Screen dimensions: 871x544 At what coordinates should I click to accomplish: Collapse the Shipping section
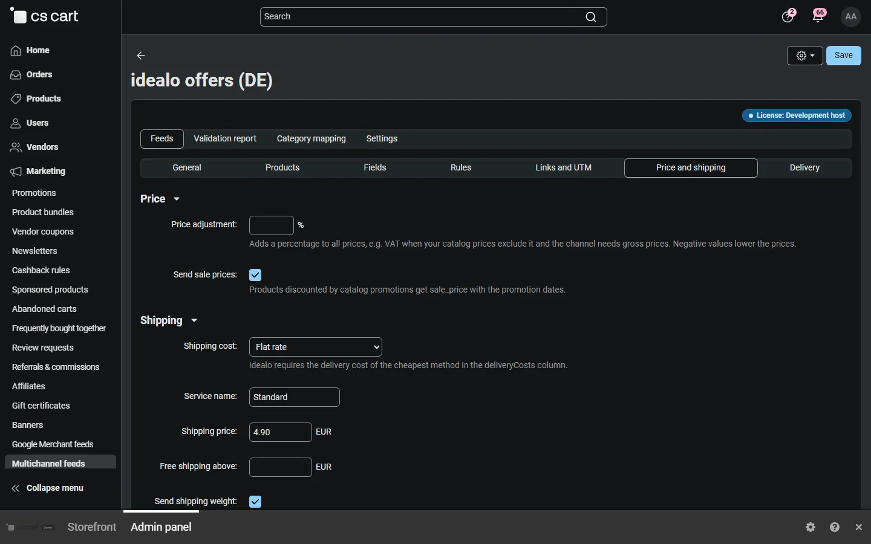point(169,320)
